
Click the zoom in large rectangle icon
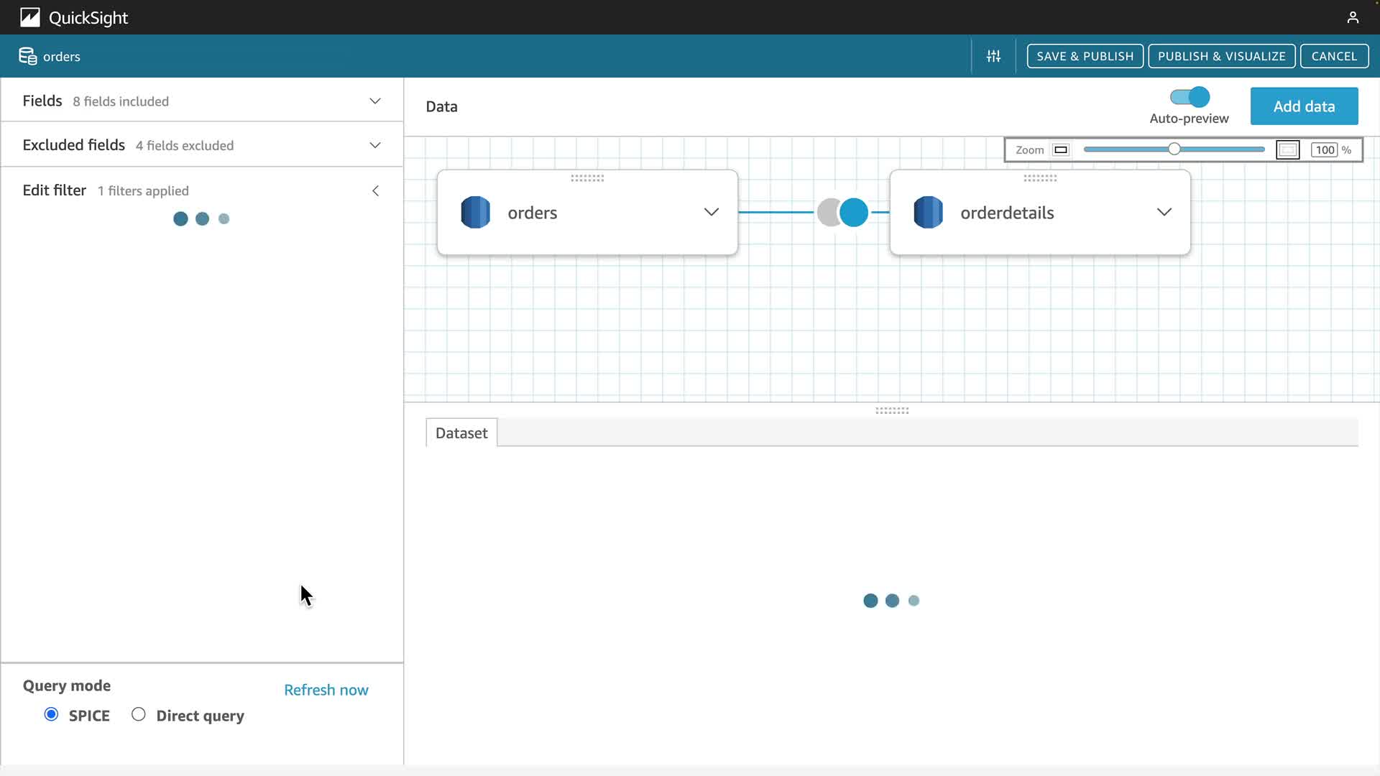[x=1287, y=149]
